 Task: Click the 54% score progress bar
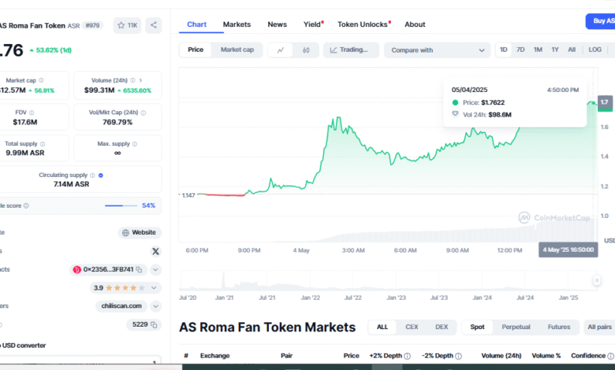(x=121, y=205)
